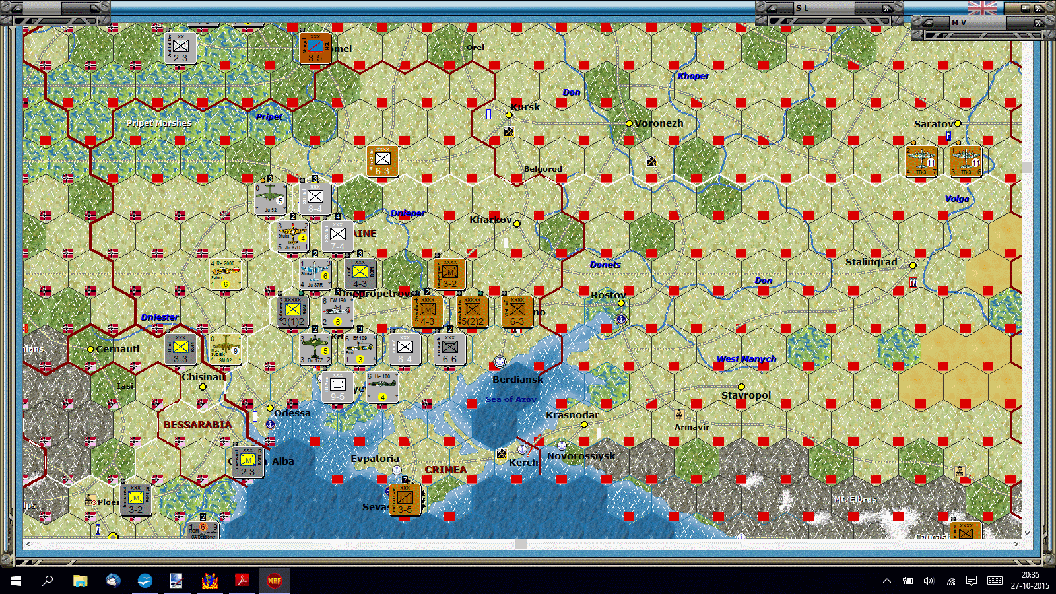
Task: Open the Windows Start menu
Action: 16,581
